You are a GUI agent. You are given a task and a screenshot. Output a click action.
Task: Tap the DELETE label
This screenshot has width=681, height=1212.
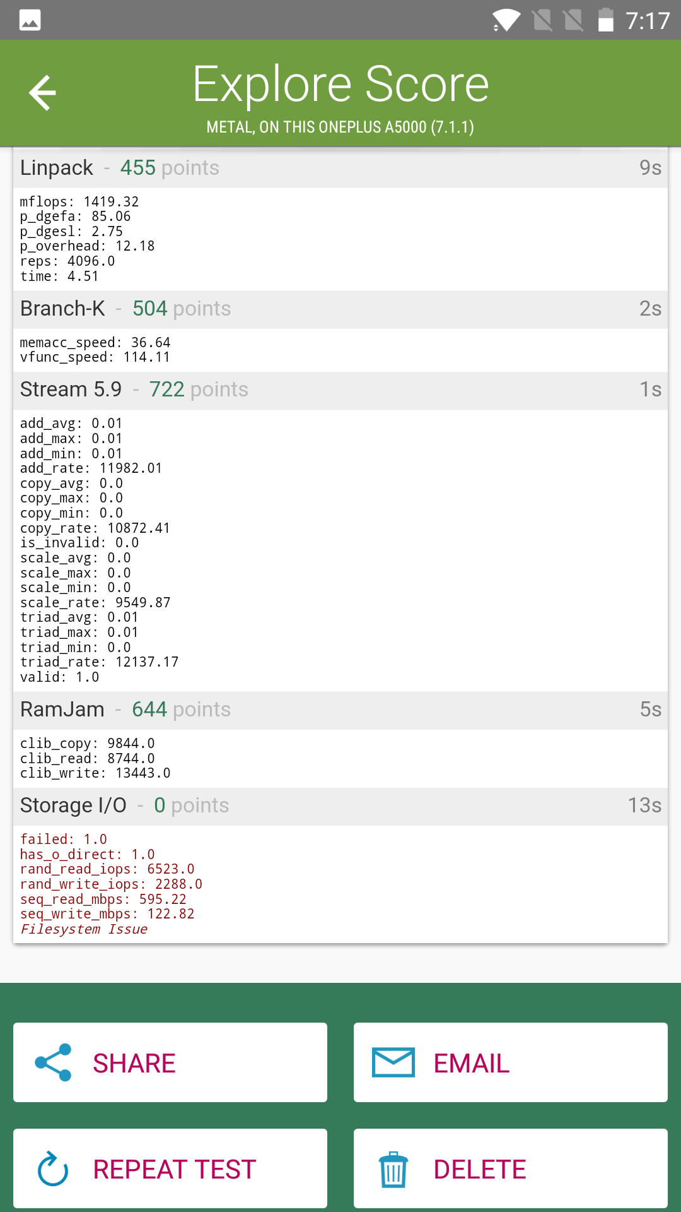click(480, 1170)
